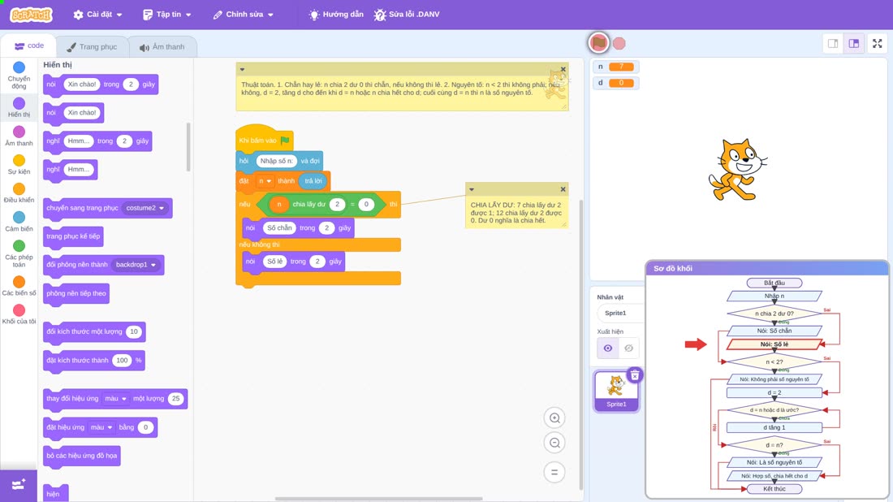Hide the sprite with crossed-eye icon
893x502 pixels.
[628, 348]
